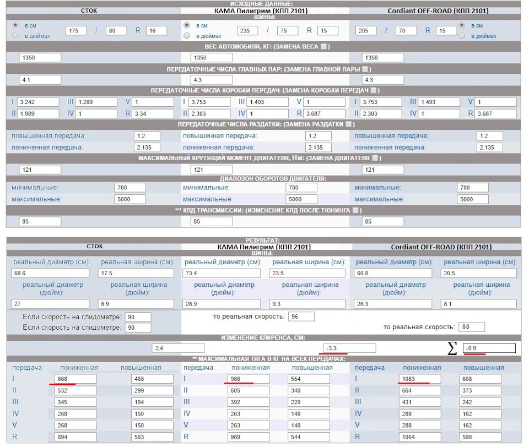Click СТОК high-range transfer field 1.2
This screenshot has width=529, height=447.
(147, 136)
